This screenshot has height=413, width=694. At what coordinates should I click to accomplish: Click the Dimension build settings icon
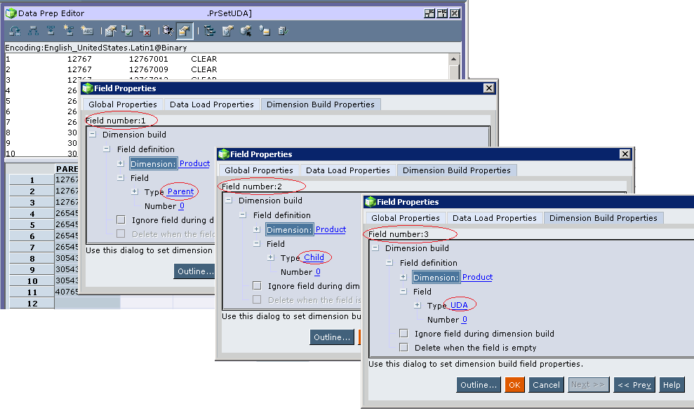[265, 31]
